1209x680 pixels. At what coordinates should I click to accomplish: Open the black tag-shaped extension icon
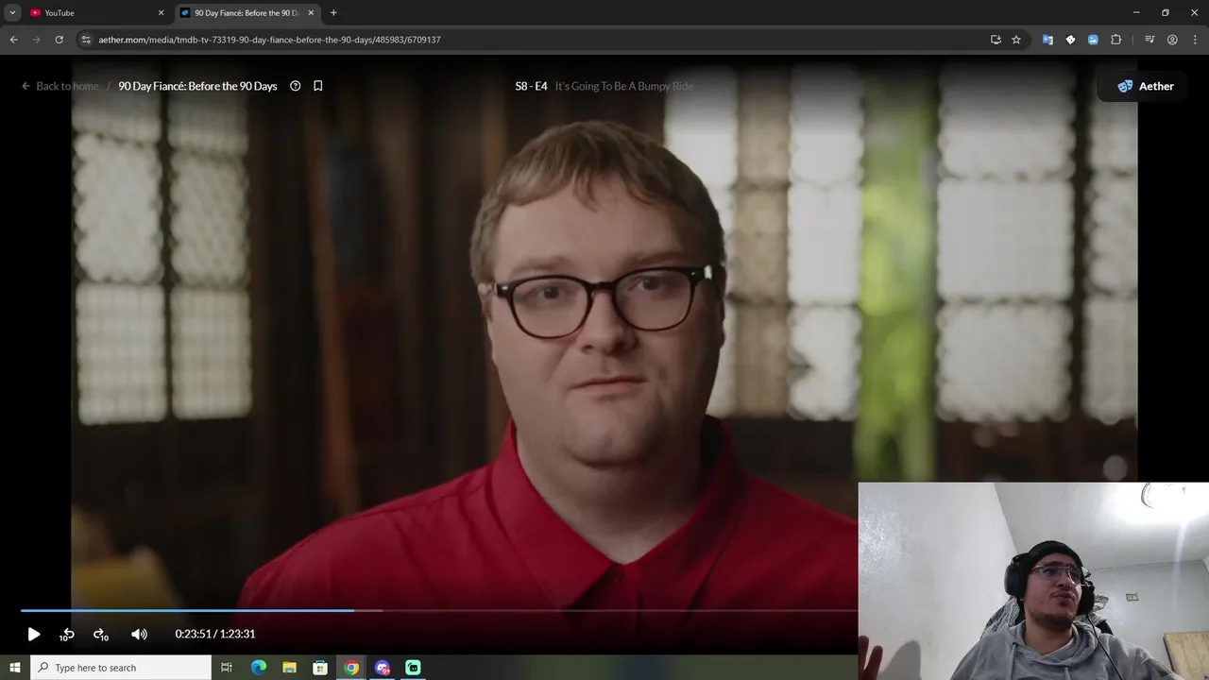coord(1070,40)
